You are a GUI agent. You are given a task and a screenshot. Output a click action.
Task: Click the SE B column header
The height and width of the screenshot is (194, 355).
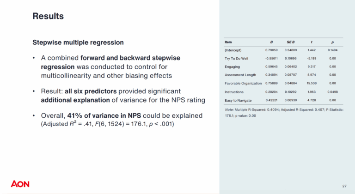coord(291,42)
